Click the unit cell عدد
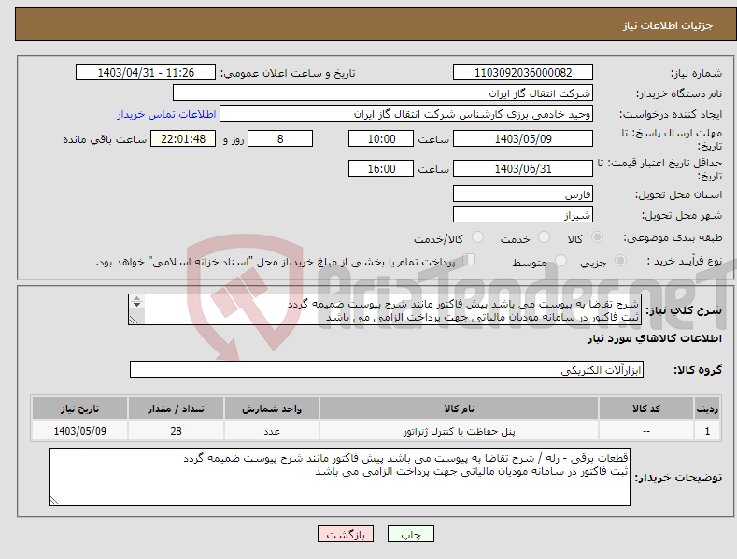This screenshot has height=559, width=737. [272, 431]
